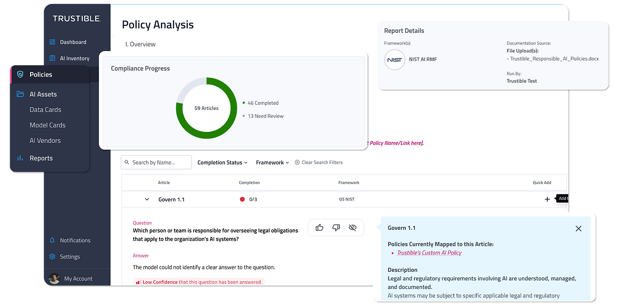Click the Policies shield icon
The image size is (619, 307).
point(20,74)
